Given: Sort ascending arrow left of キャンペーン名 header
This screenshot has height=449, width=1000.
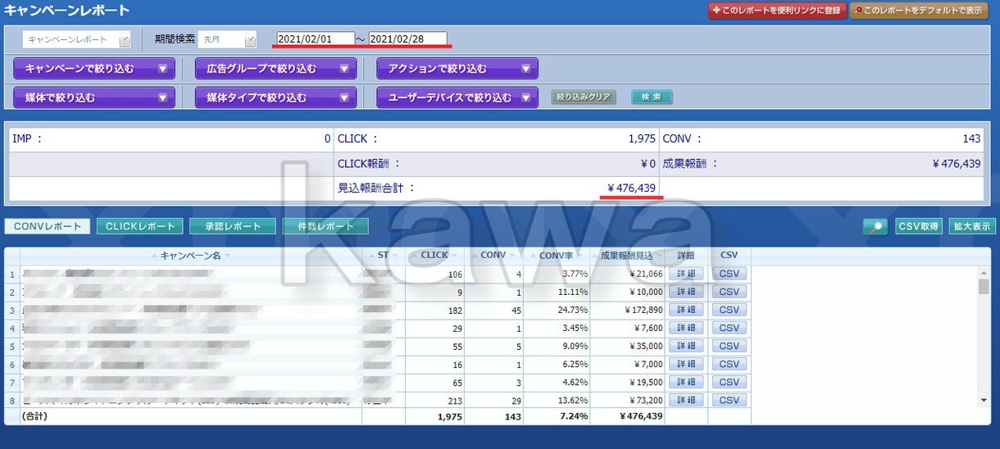Looking at the screenshot, I should pos(155,256).
